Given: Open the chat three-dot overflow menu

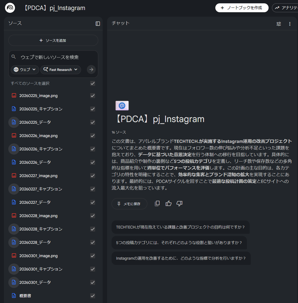Looking at the screenshot, I should click(x=290, y=24).
